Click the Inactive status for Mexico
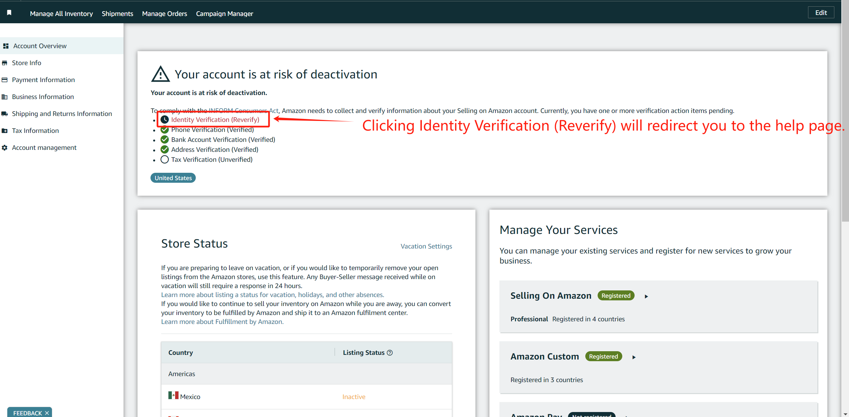Image resolution: width=849 pixels, height=417 pixels. (354, 397)
